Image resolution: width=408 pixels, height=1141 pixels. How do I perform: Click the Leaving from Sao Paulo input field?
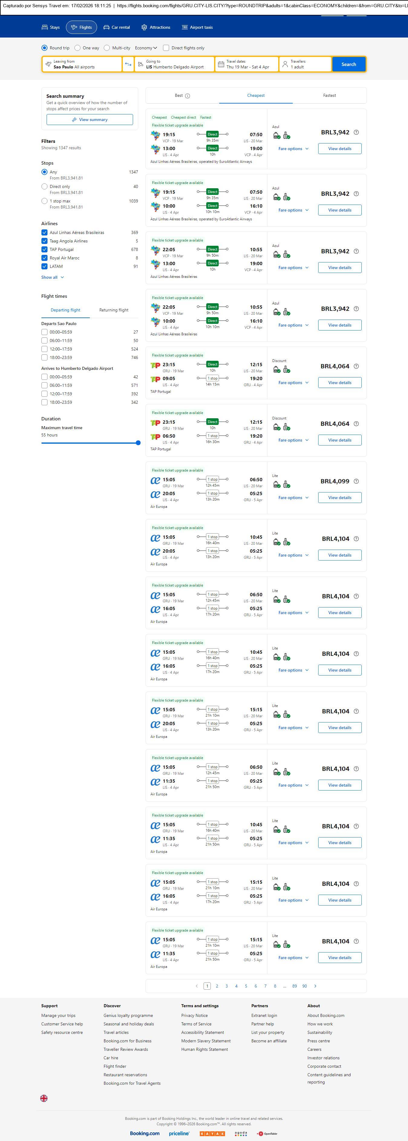pyautogui.click(x=82, y=64)
